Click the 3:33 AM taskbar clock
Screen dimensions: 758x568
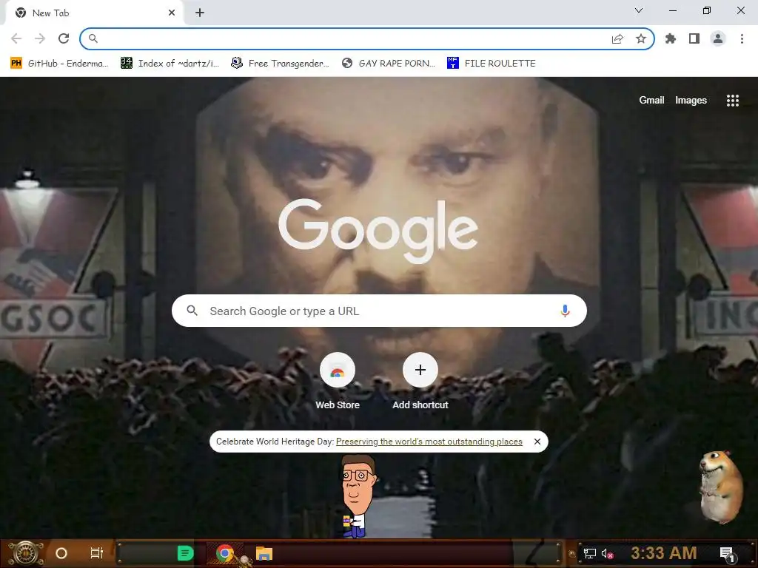(x=664, y=553)
